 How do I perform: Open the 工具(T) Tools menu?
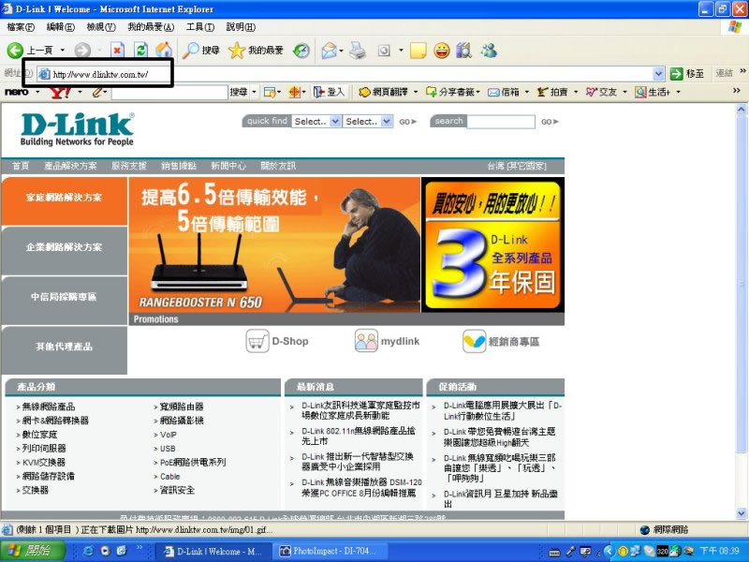click(x=200, y=27)
